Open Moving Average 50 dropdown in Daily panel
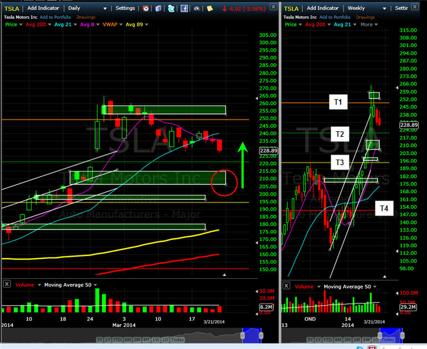427x349 pixels. tap(95, 285)
